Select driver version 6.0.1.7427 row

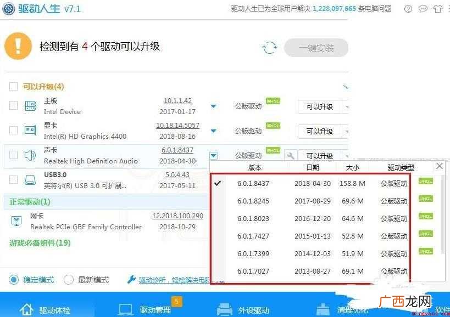click(x=312, y=236)
